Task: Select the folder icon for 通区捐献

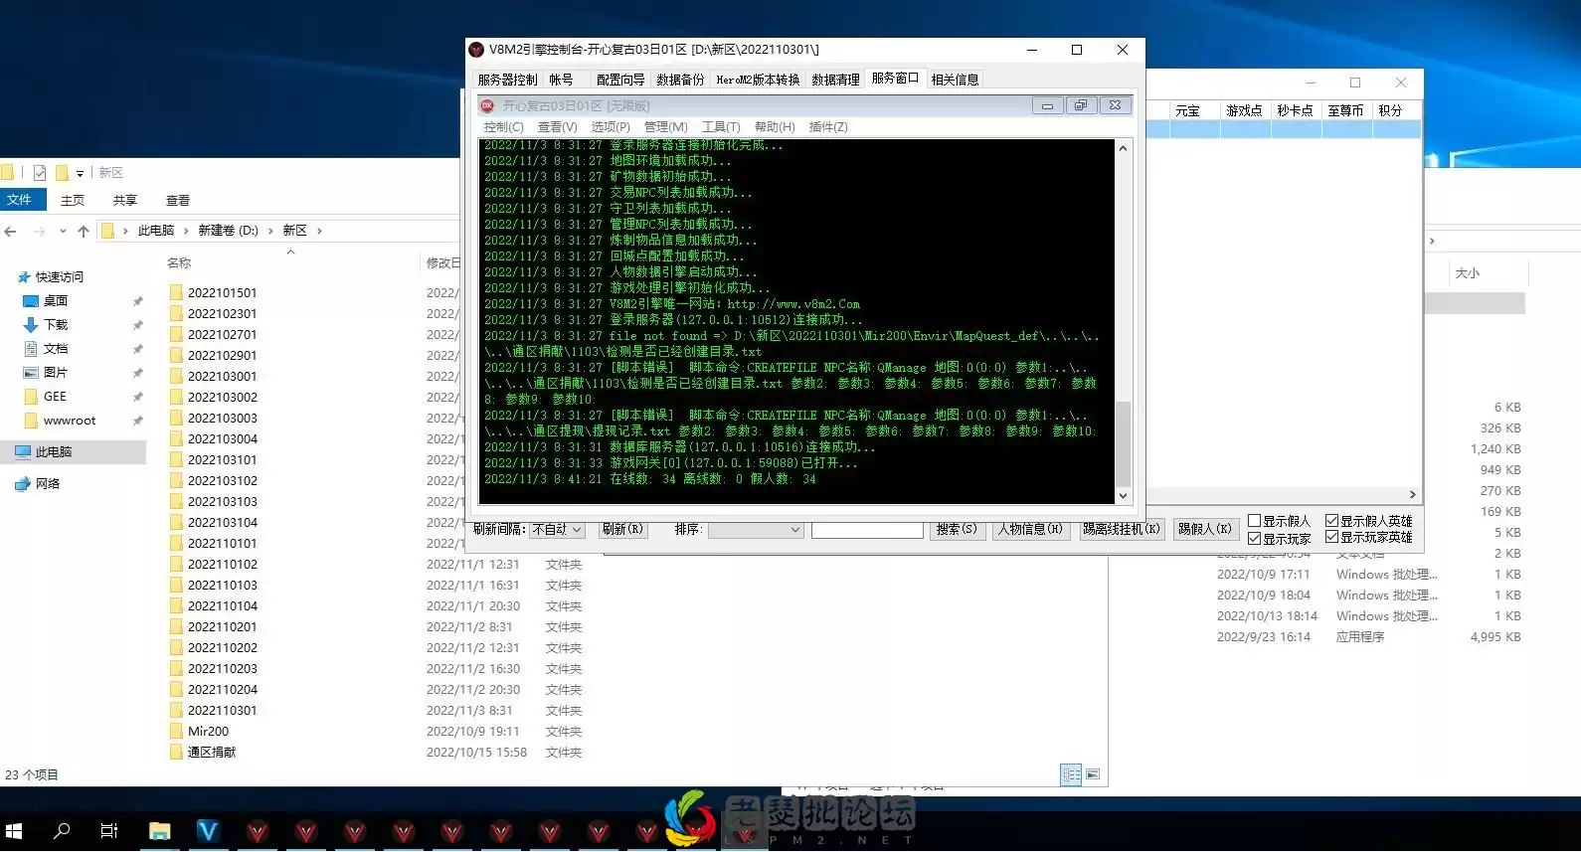Action: [176, 752]
